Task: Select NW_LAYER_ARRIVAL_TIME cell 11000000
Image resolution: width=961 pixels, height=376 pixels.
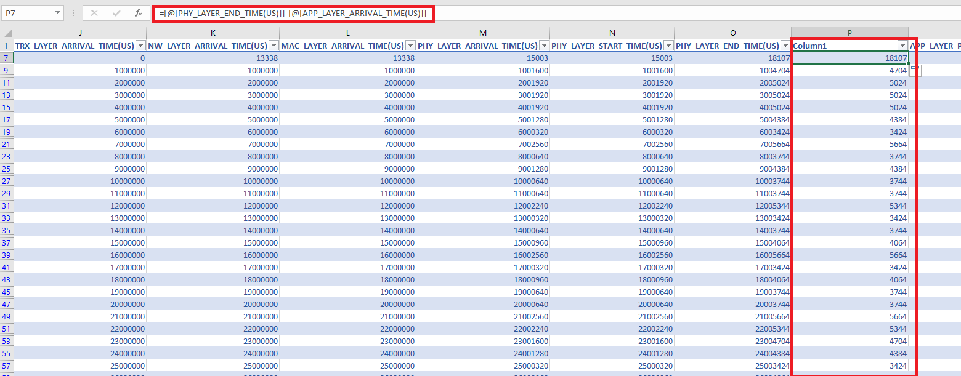Action: (213, 193)
